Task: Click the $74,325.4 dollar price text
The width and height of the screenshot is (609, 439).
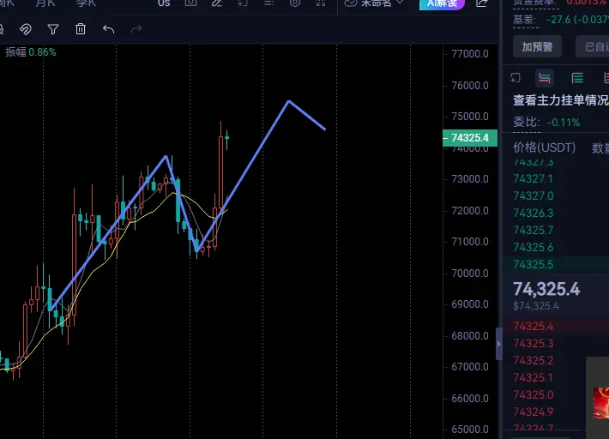Action: (536, 306)
